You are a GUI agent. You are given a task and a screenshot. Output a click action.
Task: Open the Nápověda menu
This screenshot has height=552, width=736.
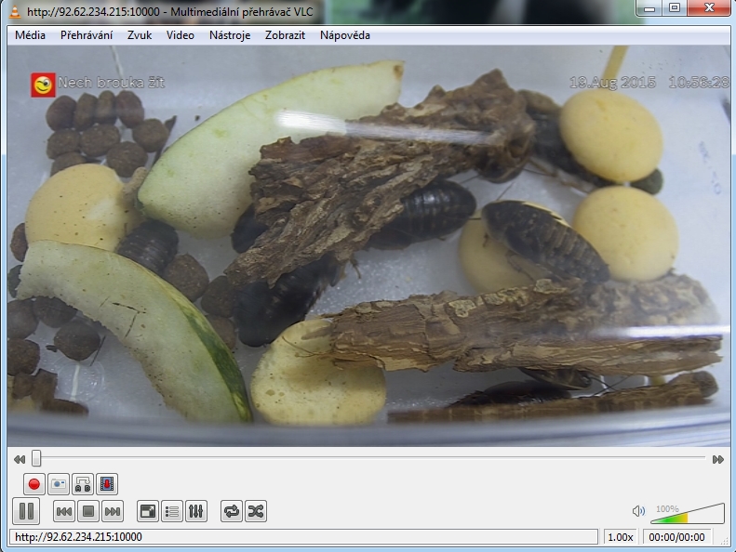pyautogui.click(x=345, y=35)
